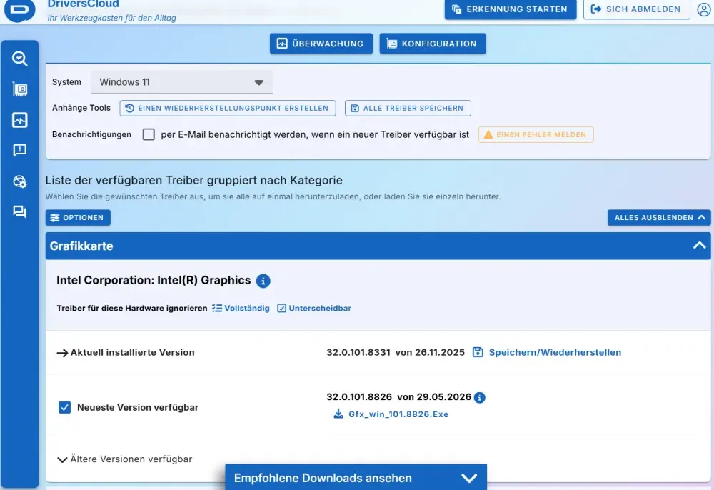Open Speichern/Wiederherstellen link

pyautogui.click(x=555, y=352)
